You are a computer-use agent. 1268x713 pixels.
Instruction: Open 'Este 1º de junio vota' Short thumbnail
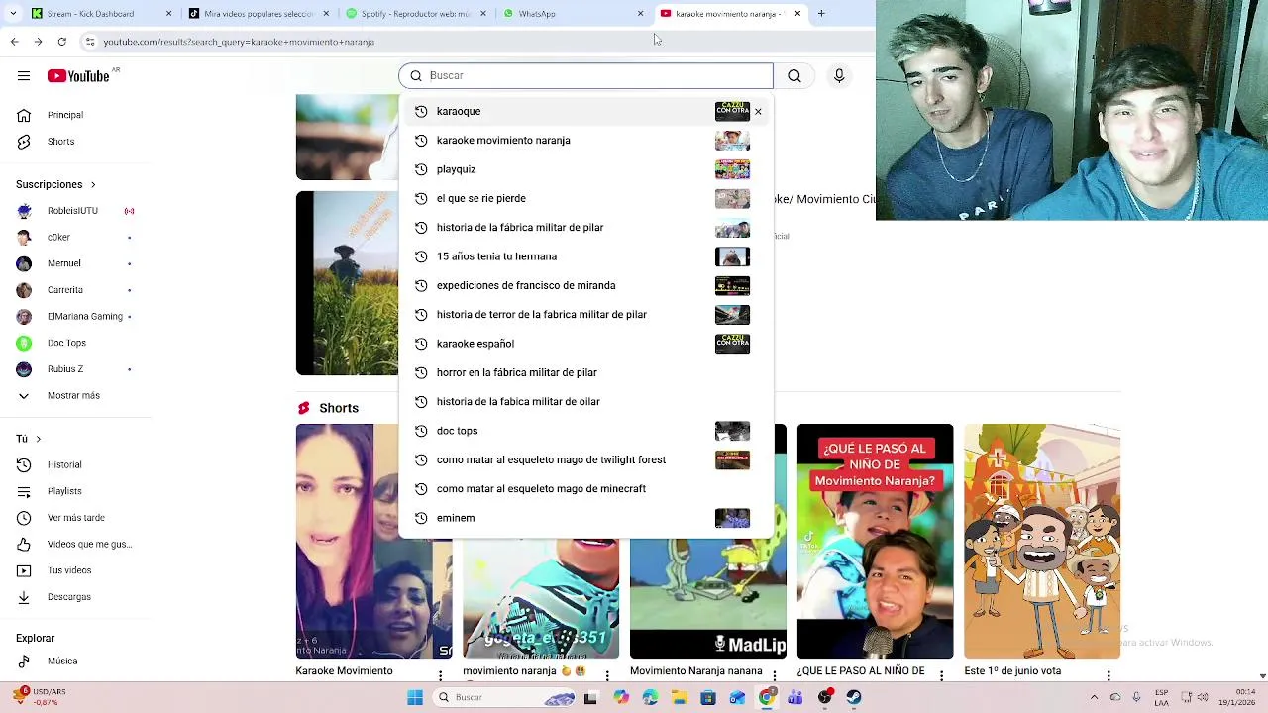(x=1042, y=541)
